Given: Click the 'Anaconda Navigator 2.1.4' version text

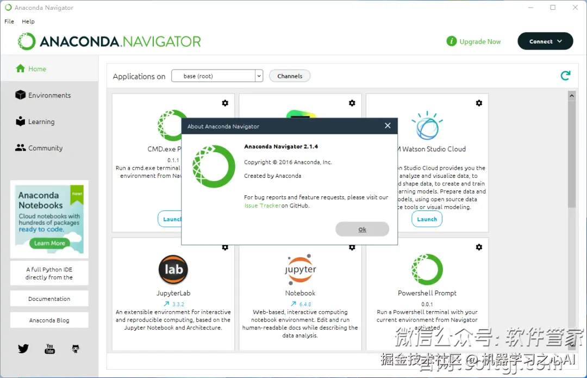Looking at the screenshot, I should [x=281, y=146].
